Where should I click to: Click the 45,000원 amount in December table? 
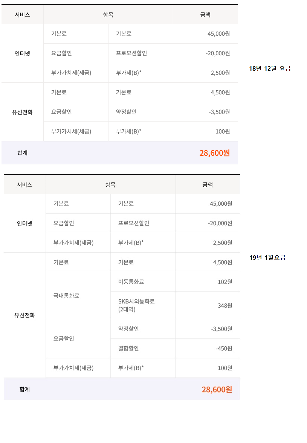tap(218, 33)
